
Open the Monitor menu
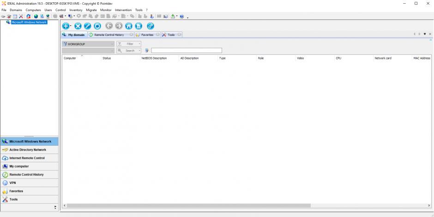(106, 10)
